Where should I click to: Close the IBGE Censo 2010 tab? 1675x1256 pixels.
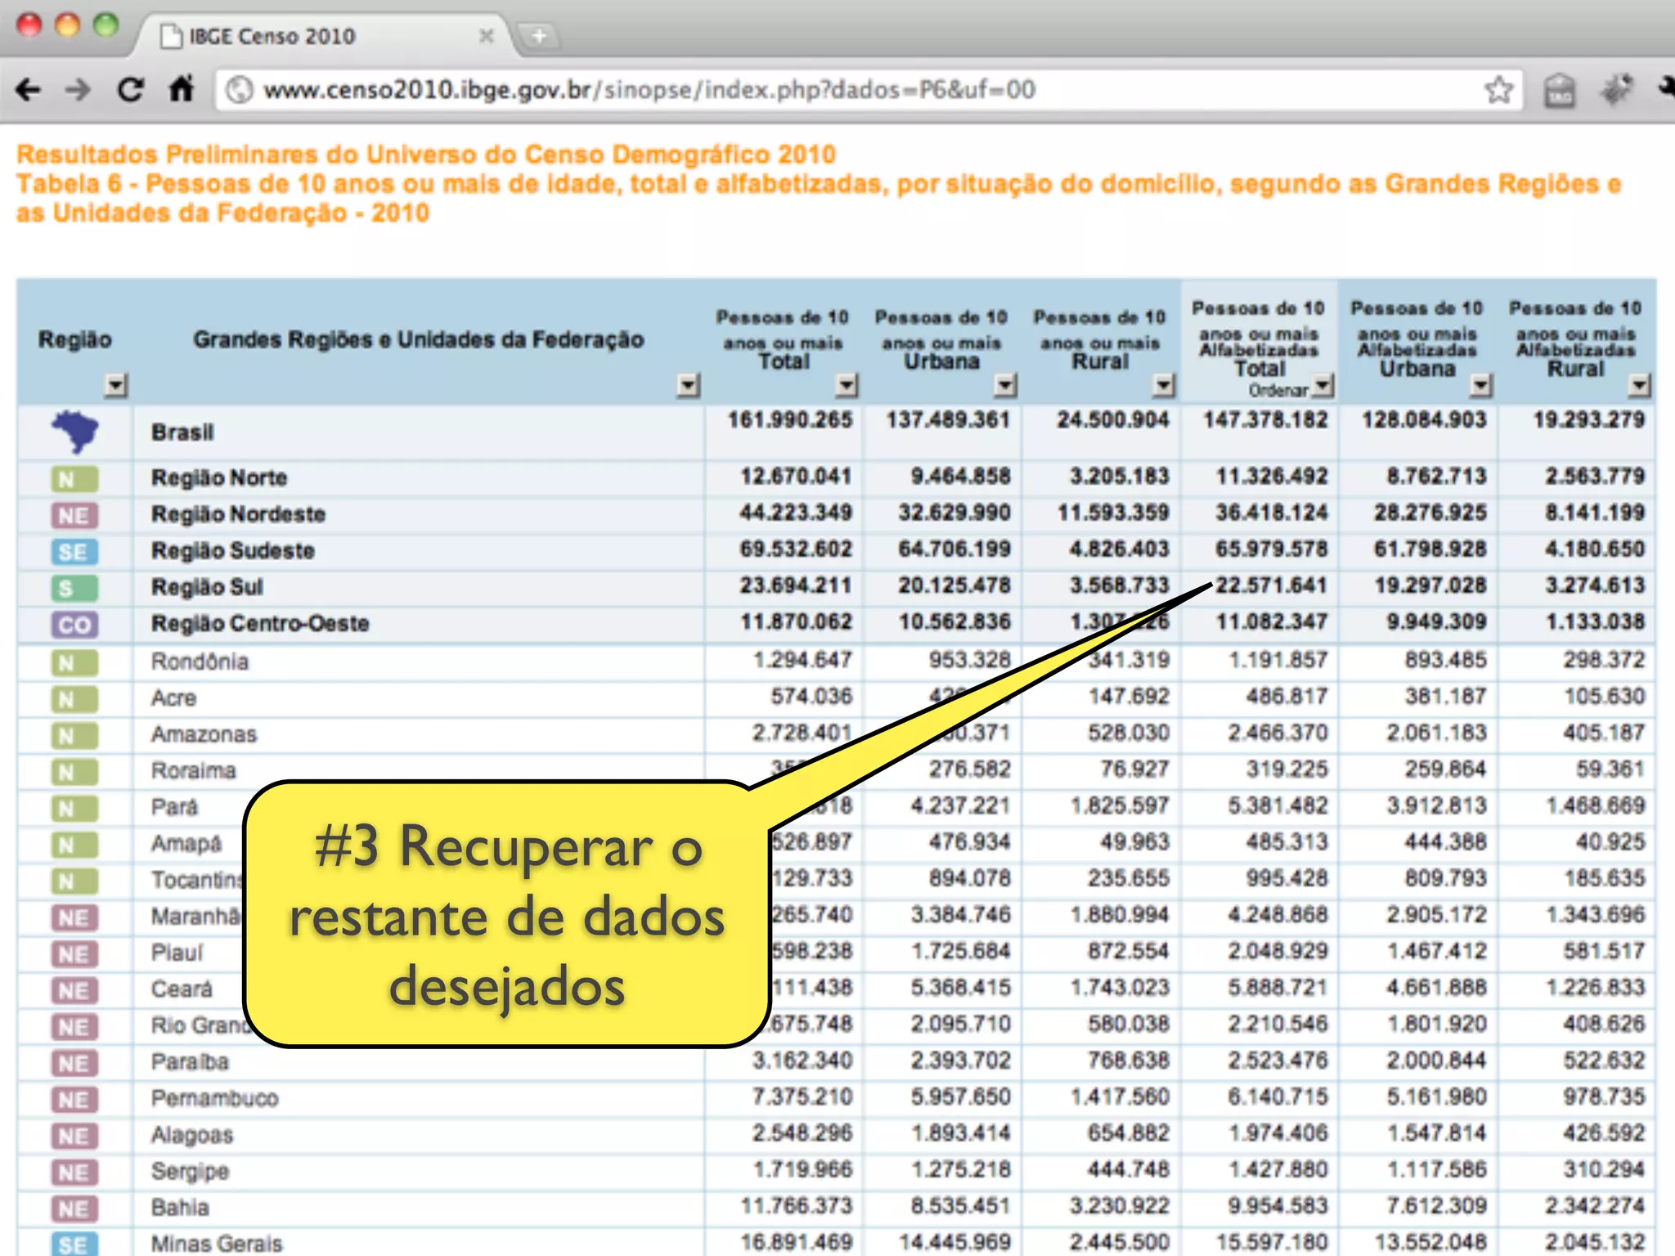pos(487,36)
